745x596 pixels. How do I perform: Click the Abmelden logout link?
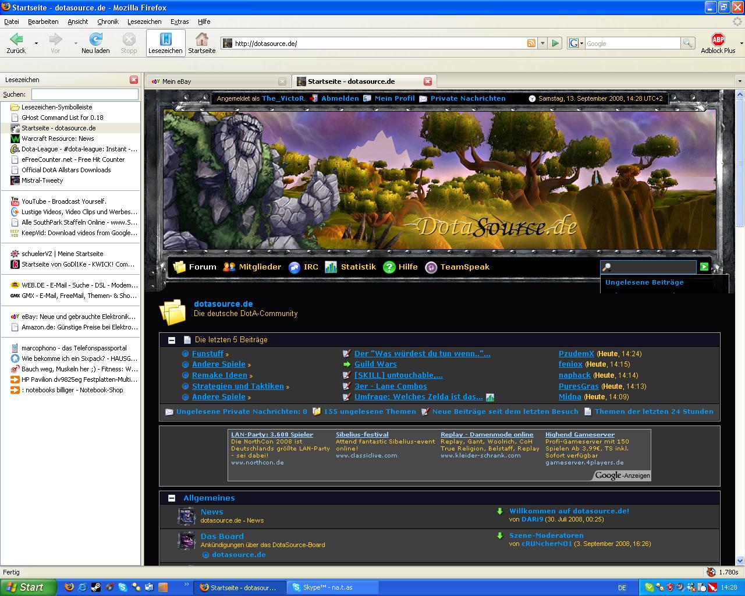pos(340,98)
